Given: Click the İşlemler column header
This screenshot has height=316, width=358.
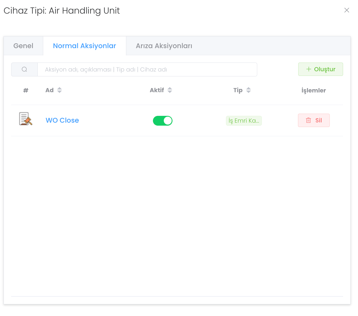Looking at the screenshot, I should coord(313,91).
